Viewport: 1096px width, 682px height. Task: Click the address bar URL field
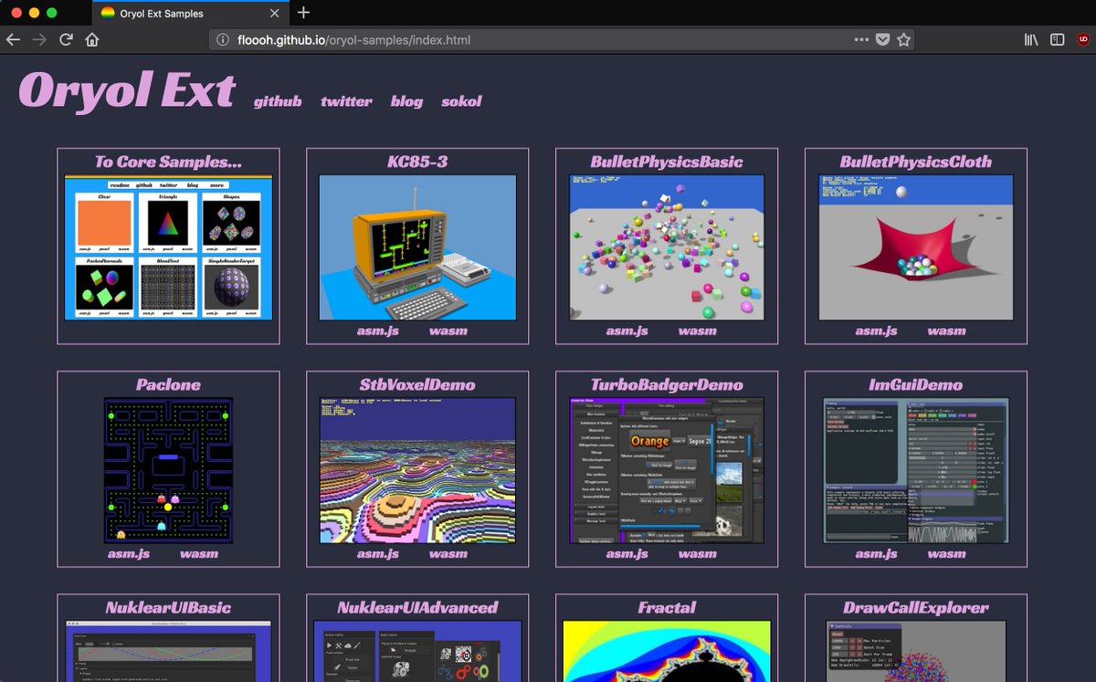point(561,40)
